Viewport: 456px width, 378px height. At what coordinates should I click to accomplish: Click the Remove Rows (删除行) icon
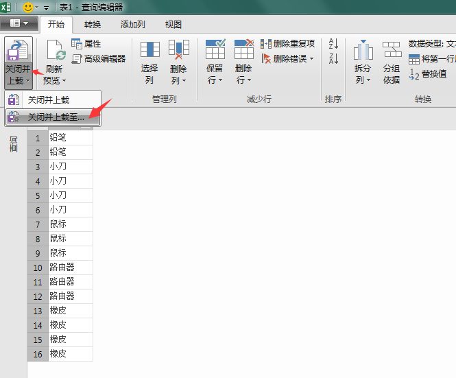tap(244, 49)
